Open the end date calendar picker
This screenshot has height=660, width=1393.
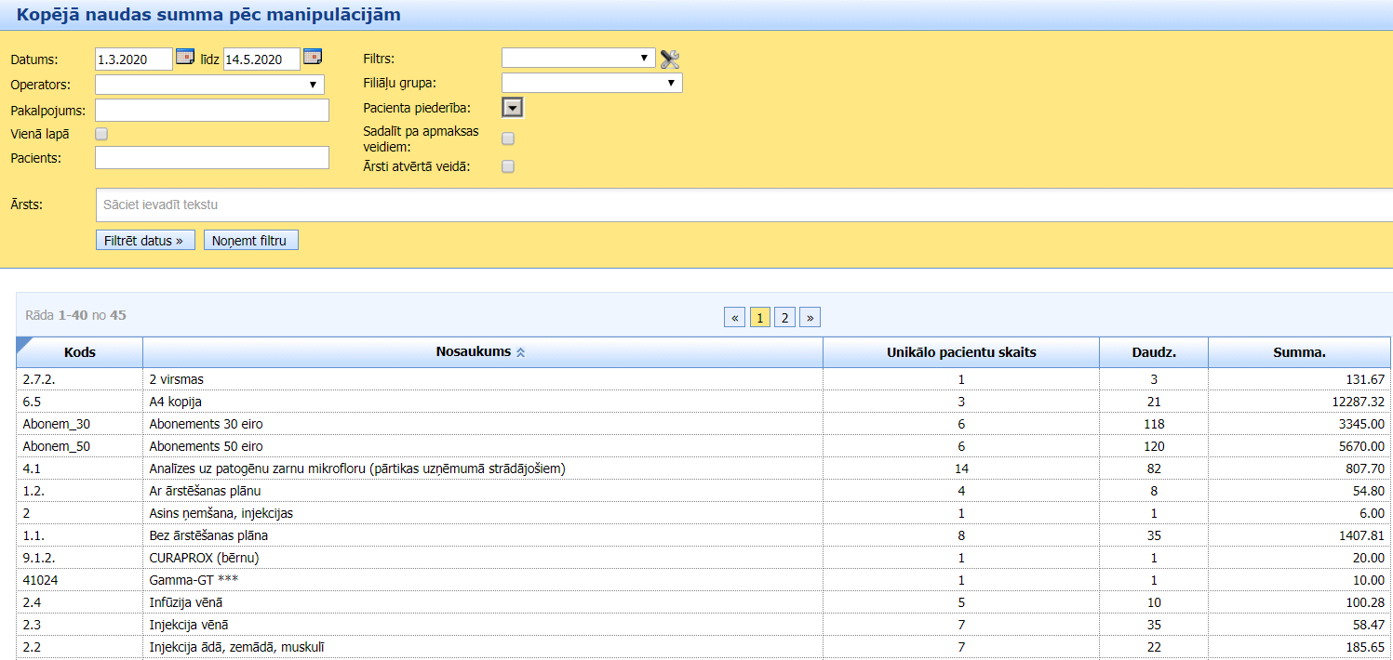312,57
